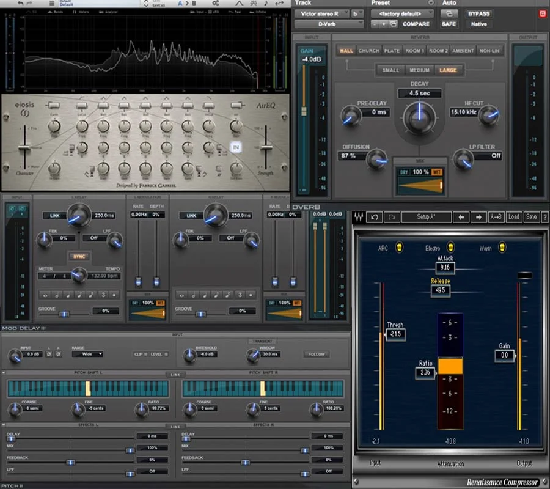Click the redo arrow in Renaissance Compressor

(393, 217)
